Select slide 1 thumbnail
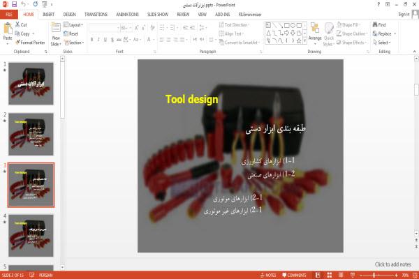This screenshot has width=419, height=279. click(31, 84)
